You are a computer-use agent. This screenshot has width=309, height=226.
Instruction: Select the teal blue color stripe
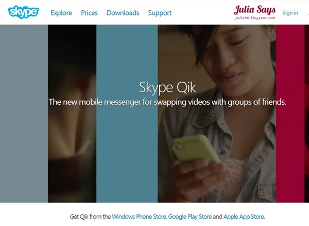[127, 114]
